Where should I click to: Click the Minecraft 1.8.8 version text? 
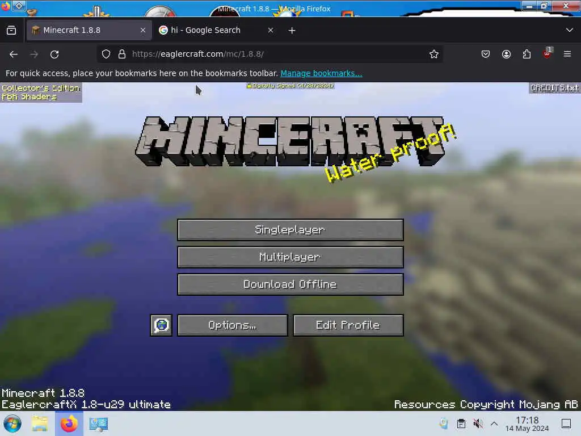(43, 393)
